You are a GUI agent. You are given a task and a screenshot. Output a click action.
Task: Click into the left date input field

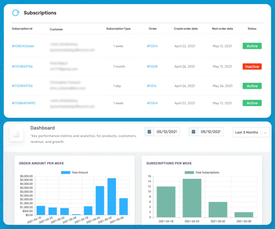pos(167,132)
